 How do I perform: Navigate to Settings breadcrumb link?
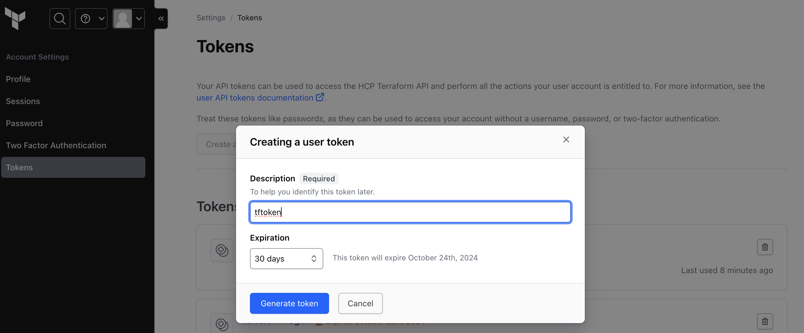211,18
